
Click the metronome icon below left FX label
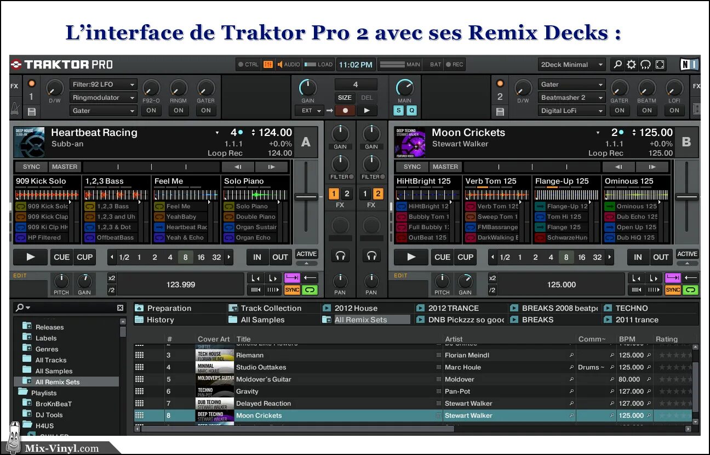tap(14, 107)
